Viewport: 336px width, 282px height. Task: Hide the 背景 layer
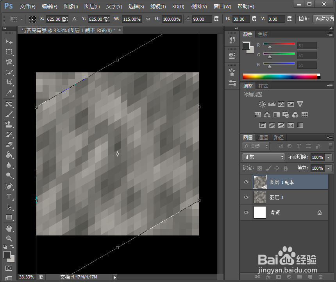pos(246,212)
